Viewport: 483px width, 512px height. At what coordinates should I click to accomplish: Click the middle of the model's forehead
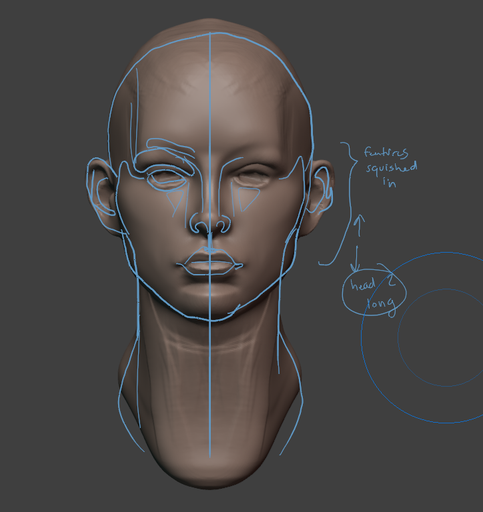(209, 113)
